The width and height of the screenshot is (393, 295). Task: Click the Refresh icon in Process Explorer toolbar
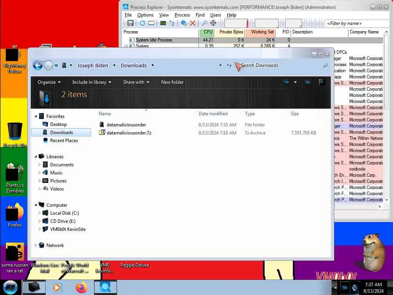[x=142, y=23]
